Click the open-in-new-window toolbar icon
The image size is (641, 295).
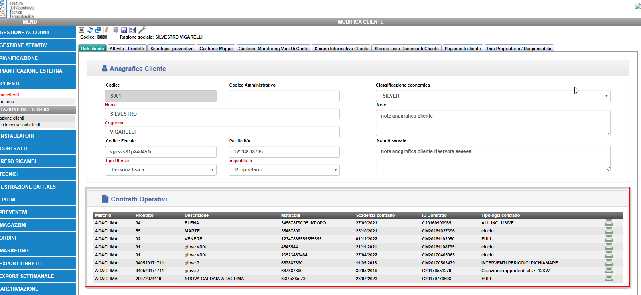click(98, 30)
